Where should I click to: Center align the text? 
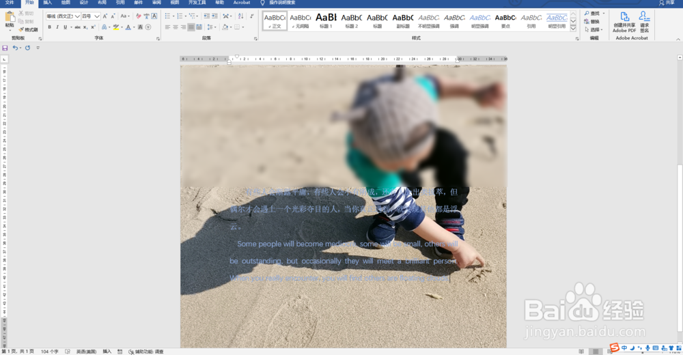tap(176, 27)
